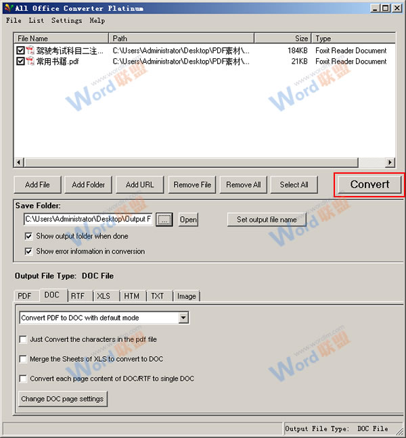Image resolution: width=406 pixels, height=438 pixels.
Task: Click Change DOC page settings button
Action: (63, 399)
